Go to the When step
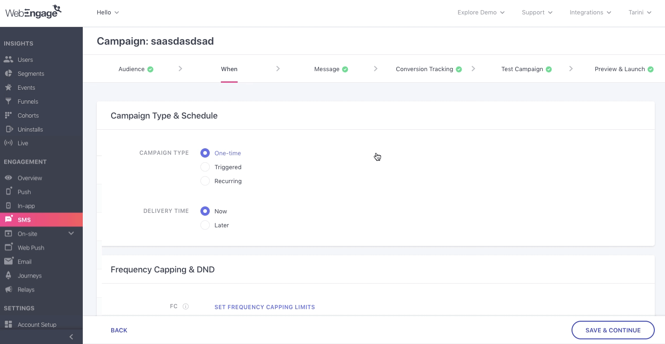 [x=229, y=69]
